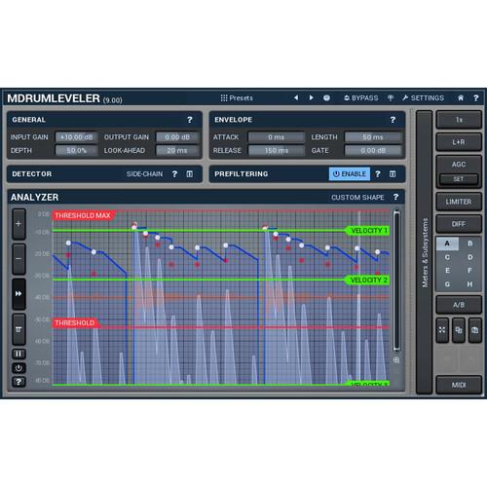This screenshot has height=487, width=487.
Task: Click the analyzer vertical scrollbar
Action: tap(396, 281)
